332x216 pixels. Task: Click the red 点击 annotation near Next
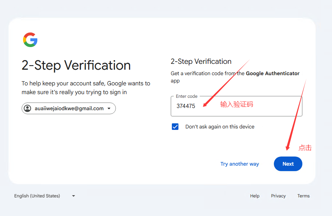pyautogui.click(x=305, y=148)
